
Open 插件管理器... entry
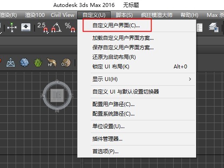pos(107,139)
